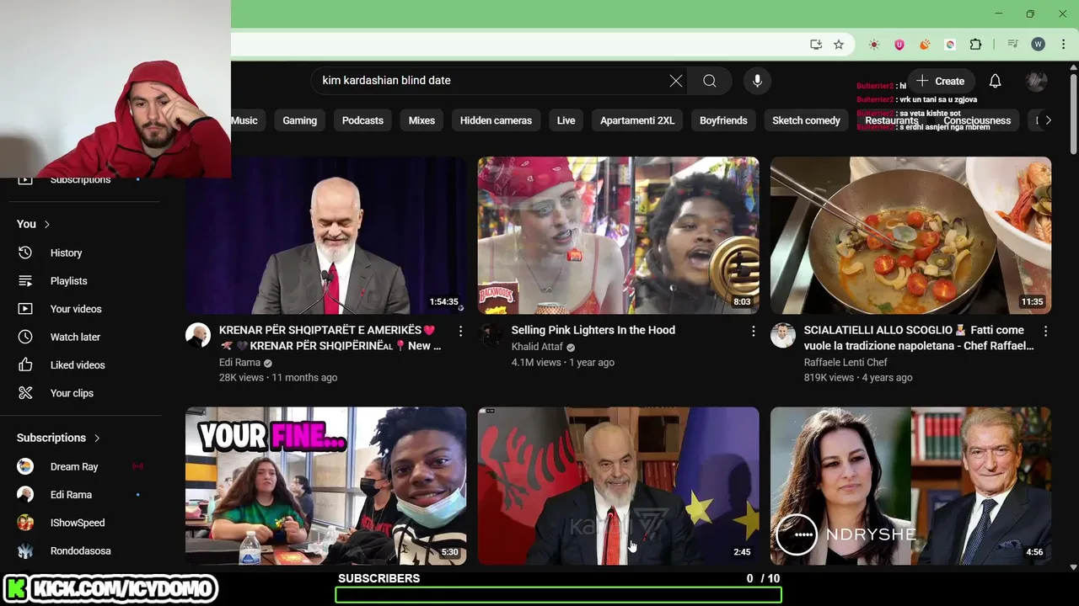1079x606 pixels.
Task: Click the Create button
Action: 941,81
